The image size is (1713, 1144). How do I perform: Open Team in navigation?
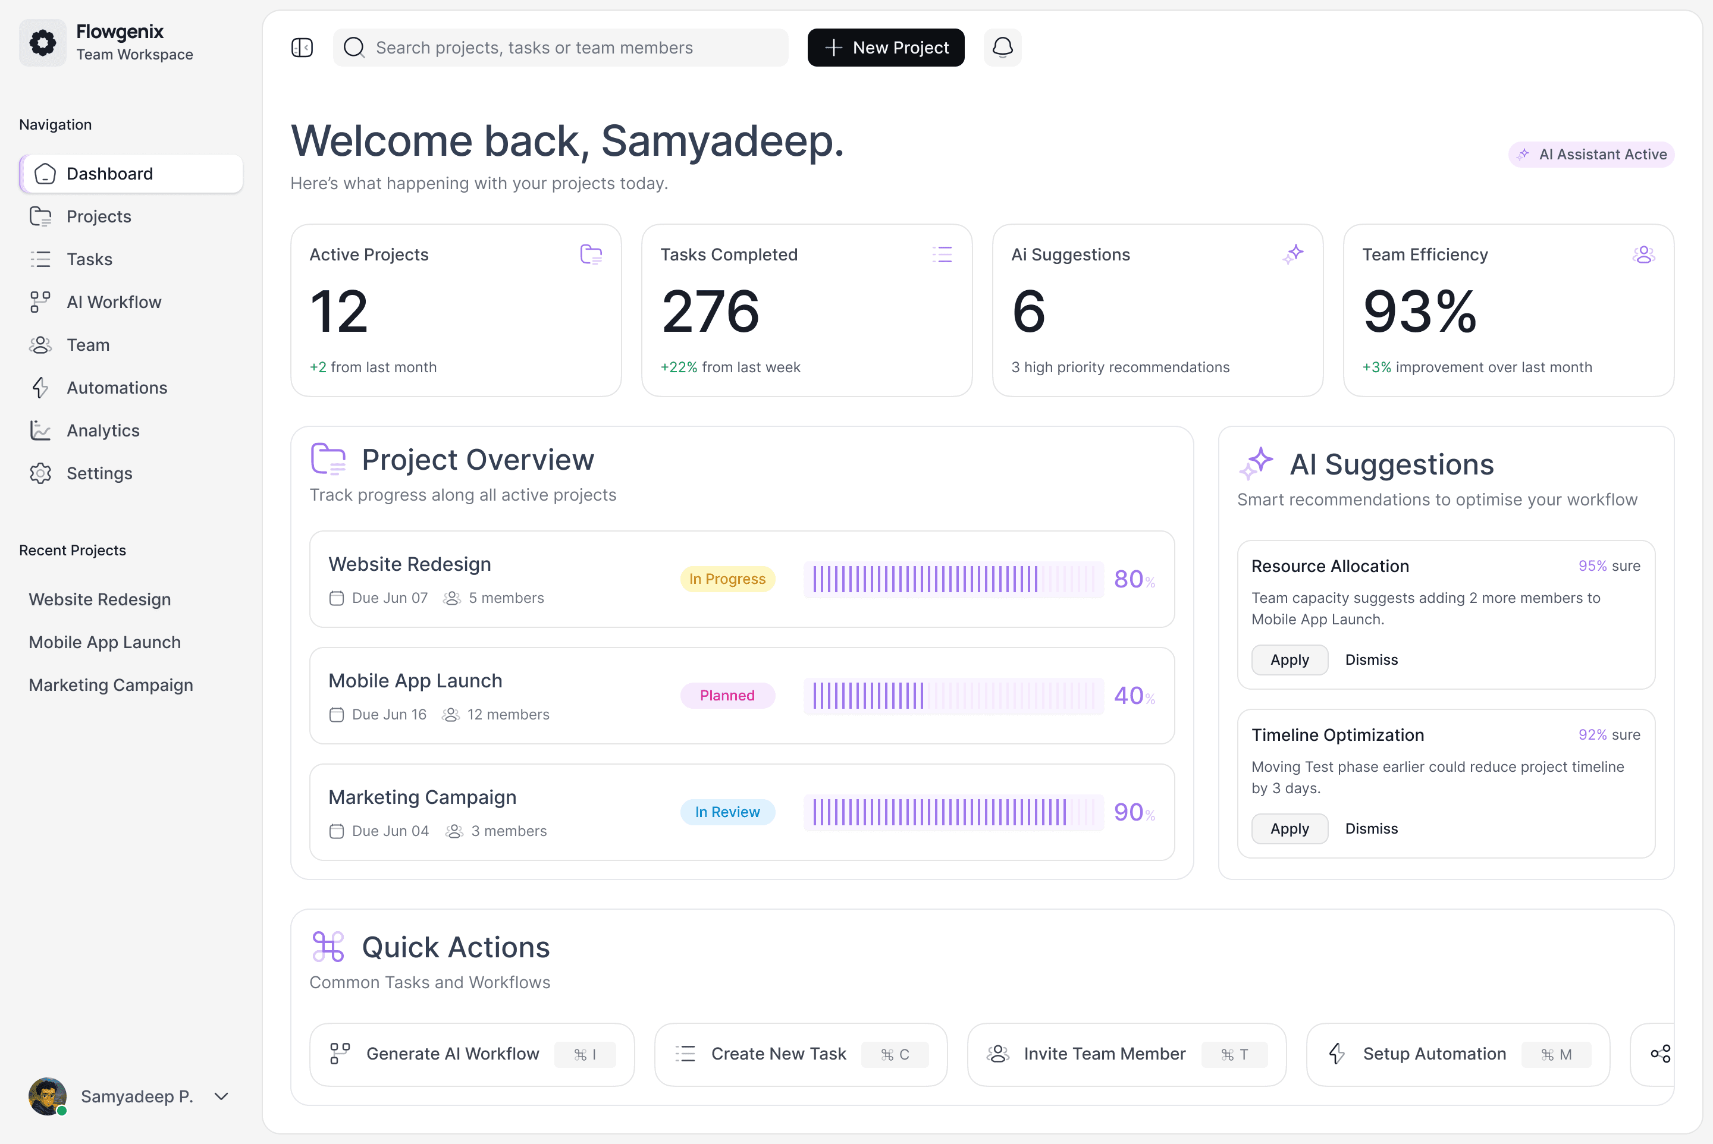tap(131, 345)
